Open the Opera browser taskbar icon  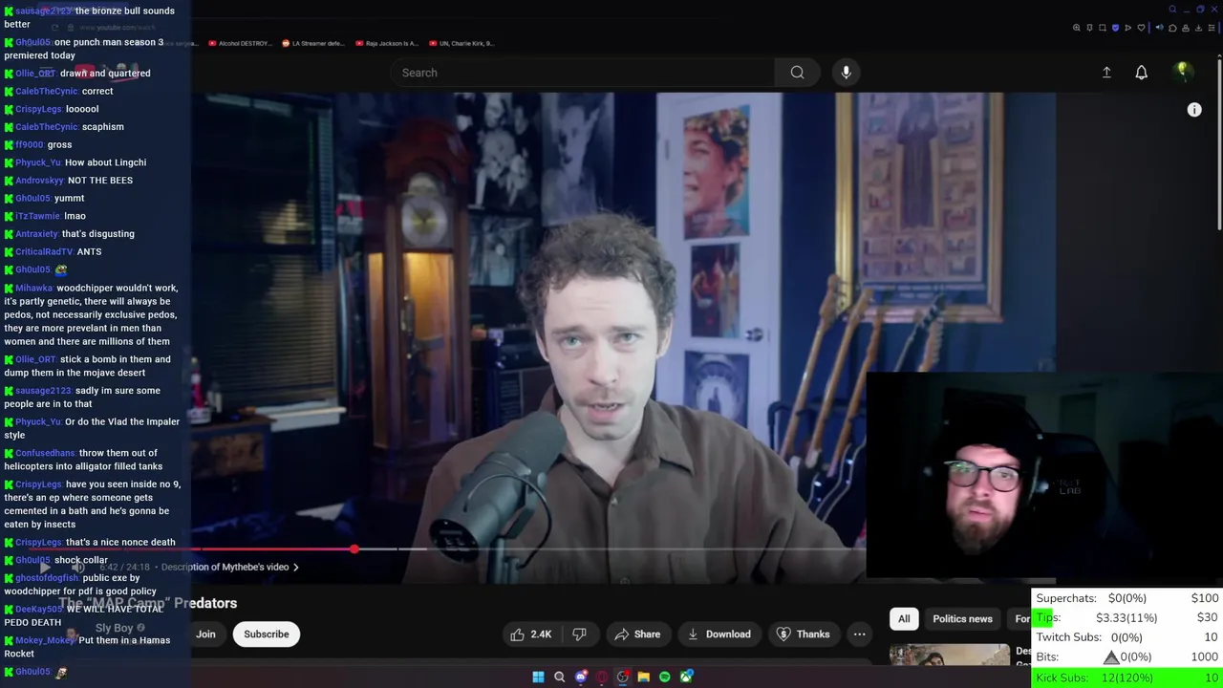(x=602, y=677)
